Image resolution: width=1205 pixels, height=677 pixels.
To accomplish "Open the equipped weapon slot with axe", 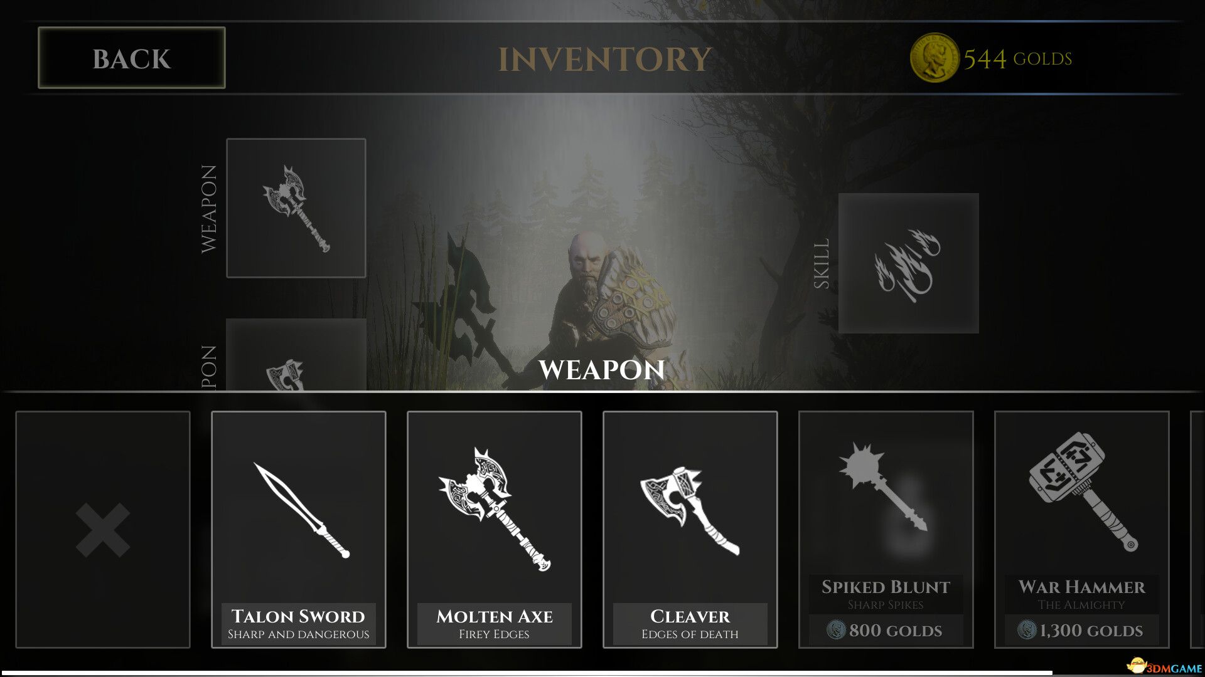I will coord(296,208).
